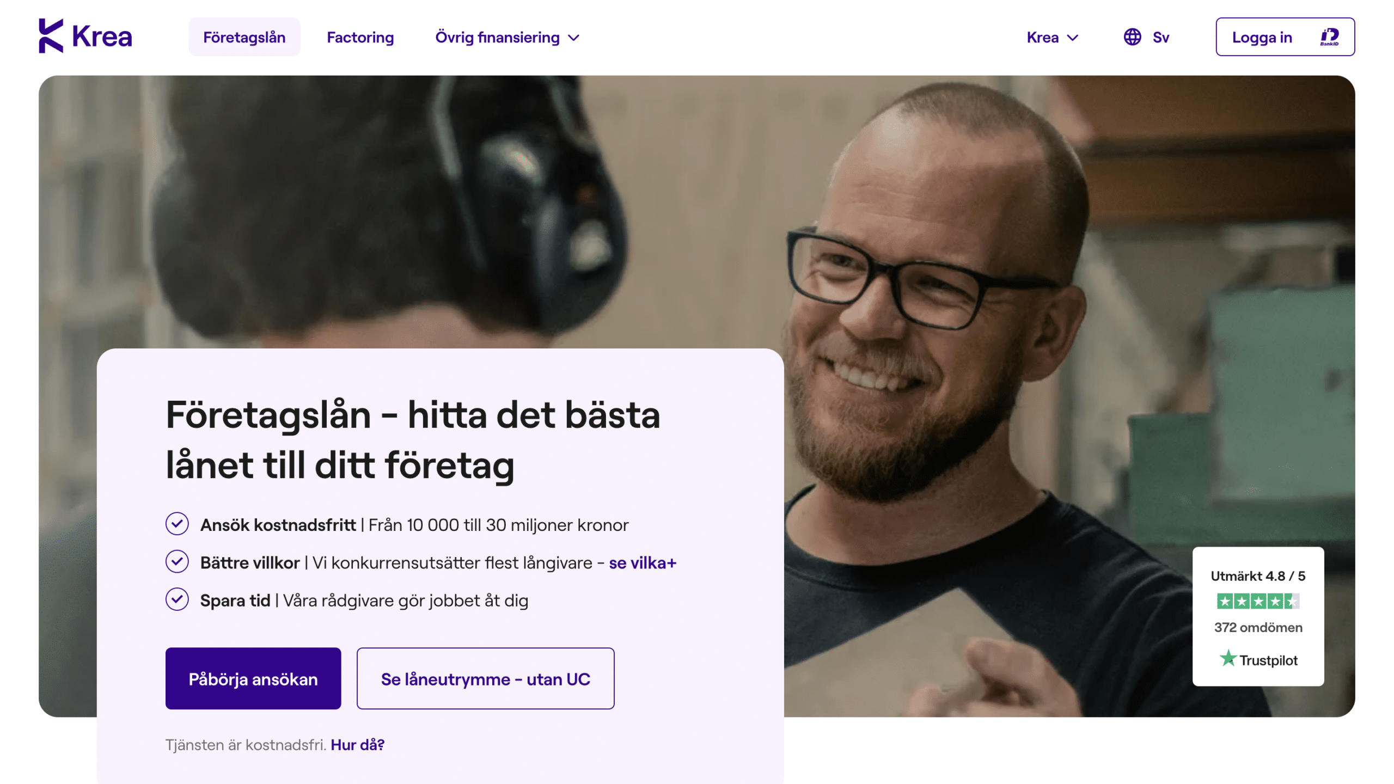Click the checkmark icon beside Ansök kostnadsfritt

(177, 524)
